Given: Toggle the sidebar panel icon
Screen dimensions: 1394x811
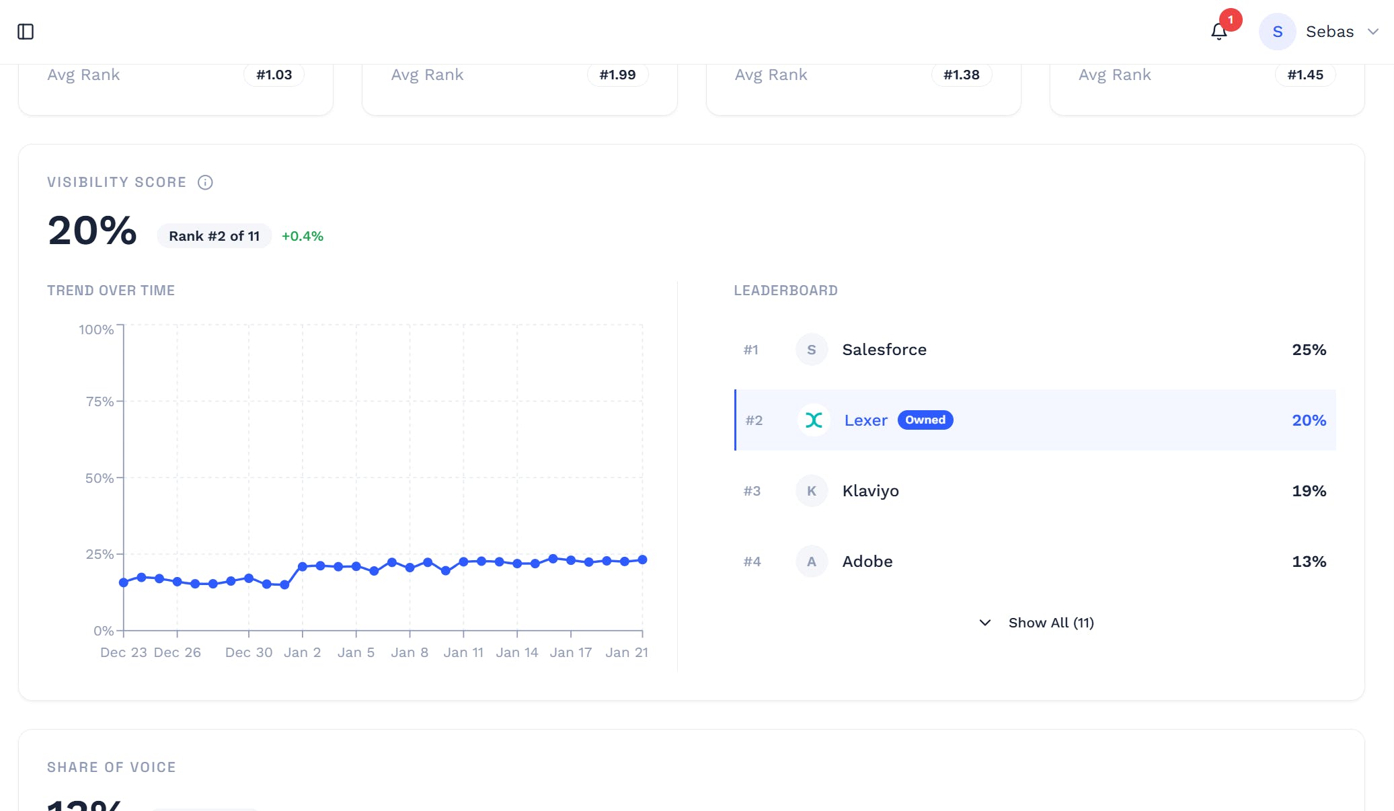Looking at the screenshot, I should (x=26, y=32).
